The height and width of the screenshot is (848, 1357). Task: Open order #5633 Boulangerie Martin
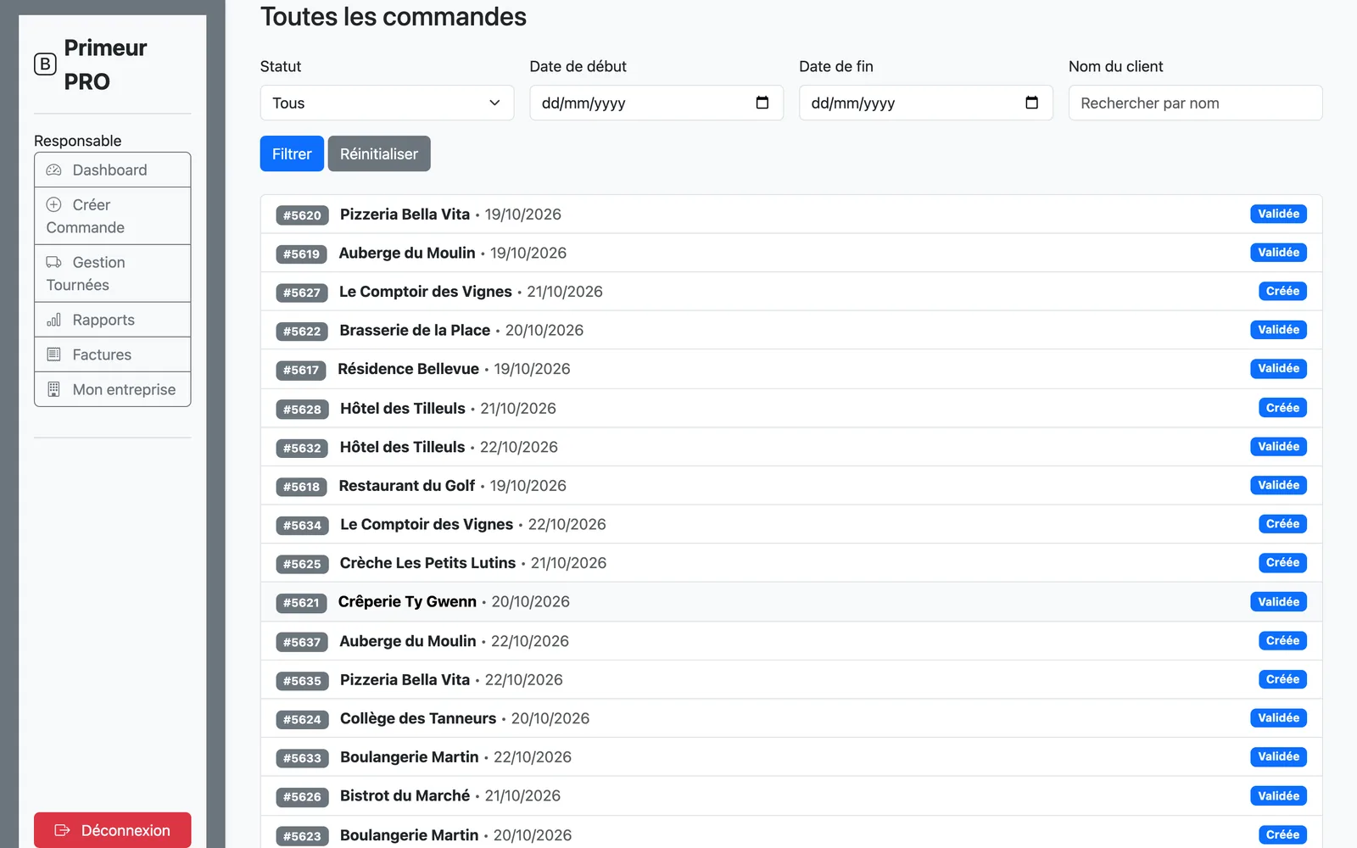[791, 757]
